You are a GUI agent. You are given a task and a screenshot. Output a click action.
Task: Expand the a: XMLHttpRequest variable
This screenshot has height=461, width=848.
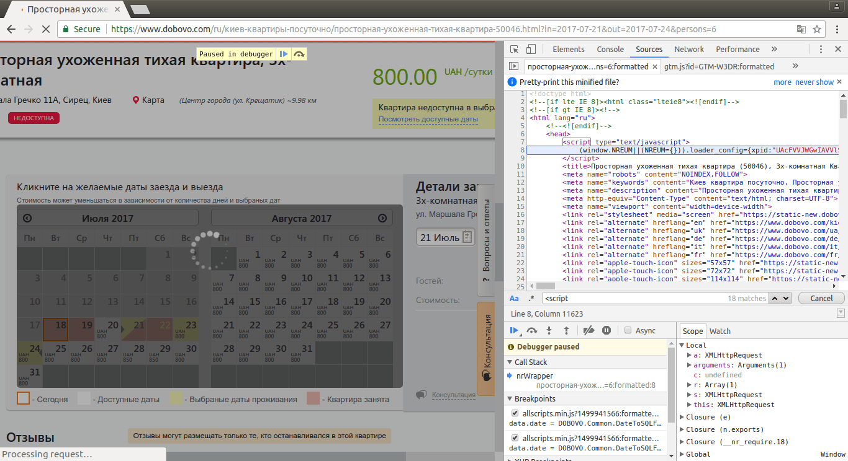point(690,355)
